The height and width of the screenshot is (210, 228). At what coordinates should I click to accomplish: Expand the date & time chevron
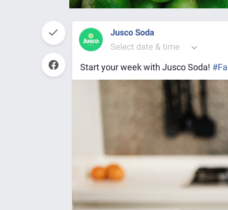194,48
